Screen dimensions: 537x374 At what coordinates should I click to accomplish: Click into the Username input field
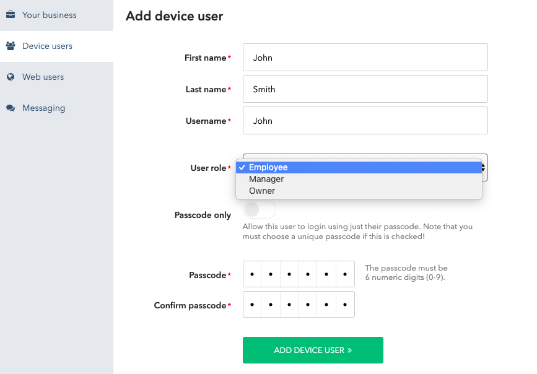365,121
